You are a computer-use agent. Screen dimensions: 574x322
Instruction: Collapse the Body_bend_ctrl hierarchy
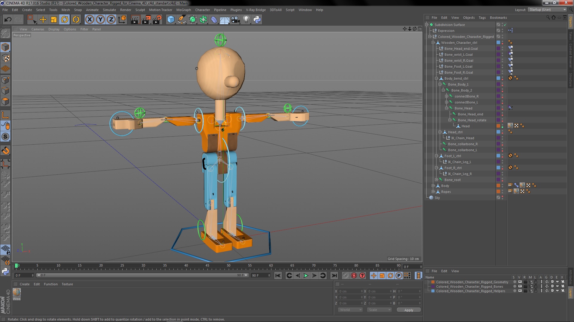pos(436,78)
